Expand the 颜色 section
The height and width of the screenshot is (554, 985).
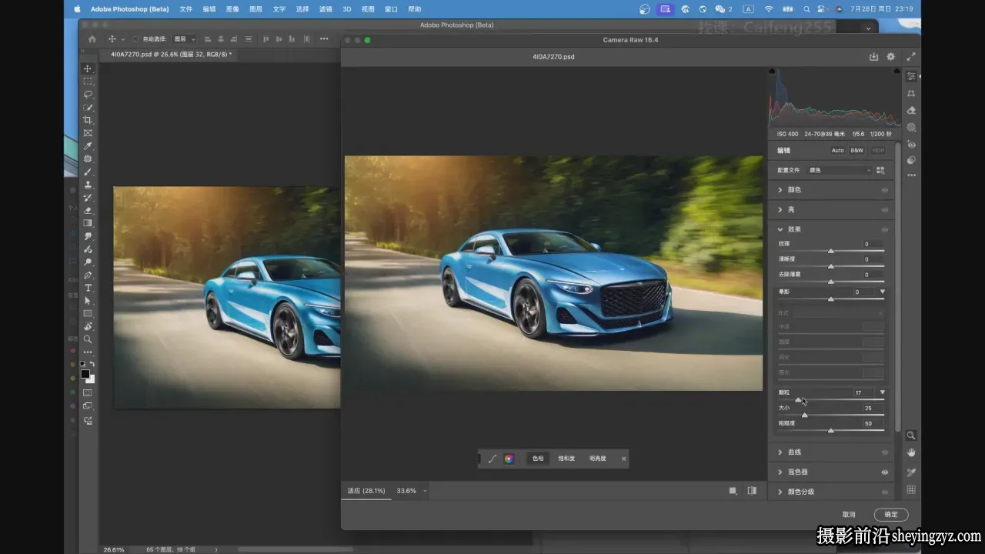click(x=780, y=190)
